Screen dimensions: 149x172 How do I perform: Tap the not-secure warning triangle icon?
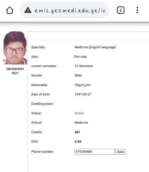28,10
